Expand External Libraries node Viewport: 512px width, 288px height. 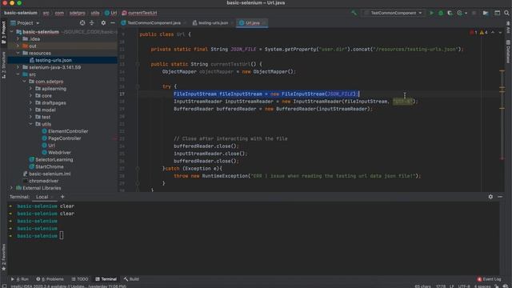click(x=12, y=188)
